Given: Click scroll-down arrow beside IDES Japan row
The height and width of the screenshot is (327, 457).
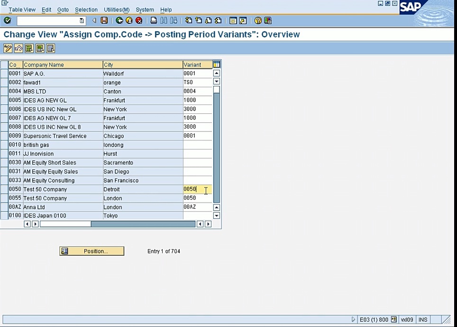Looking at the screenshot, I should click(x=217, y=215).
